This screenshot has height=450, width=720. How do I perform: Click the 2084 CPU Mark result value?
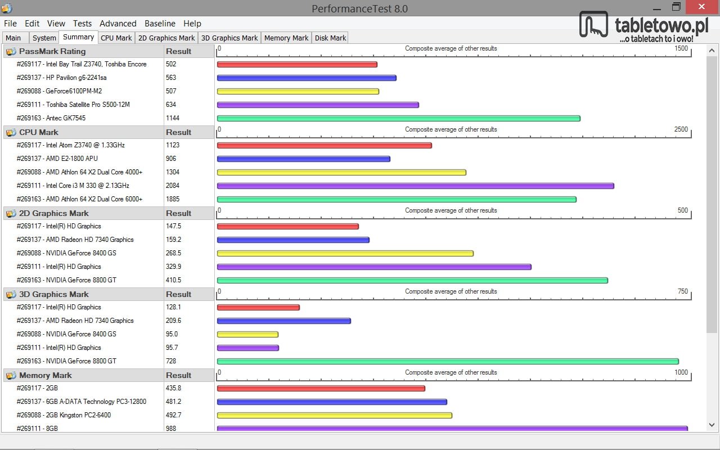coord(173,186)
